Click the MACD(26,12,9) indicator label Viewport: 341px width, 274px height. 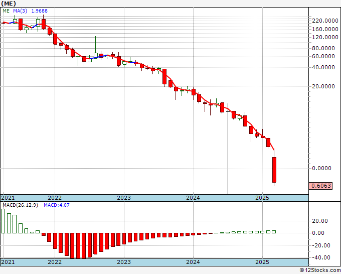(20, 205)
